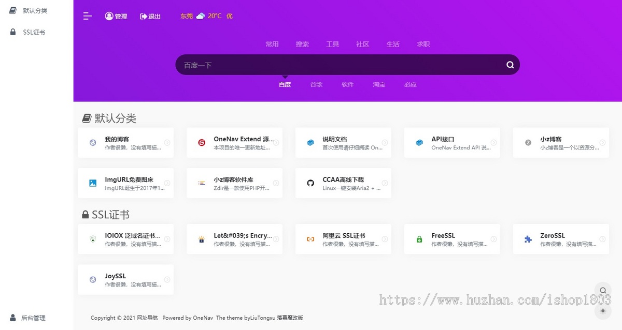Click the 小z博客软件库 list icon

coord(202,183)
